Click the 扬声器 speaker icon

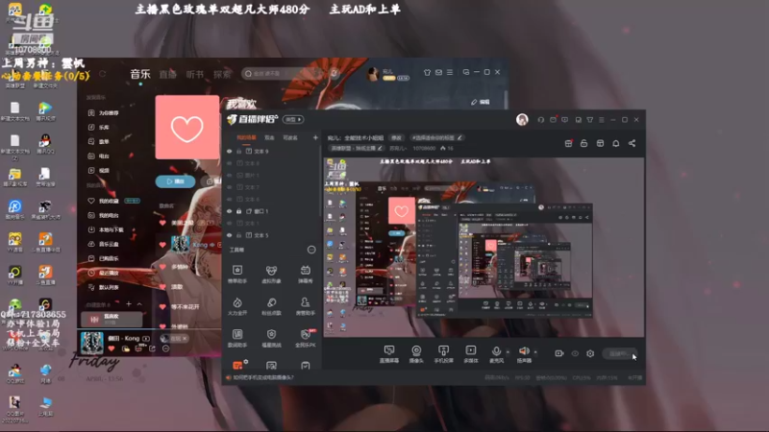pyautogui.click(x=524, y=351)
